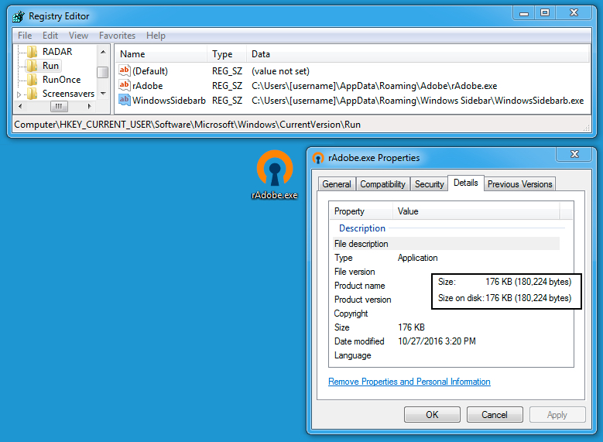This screenshot has width=603, height=442.
Task: Click the WindowsSidebarb.exe path data cell
Action: [x=418, y=101]
